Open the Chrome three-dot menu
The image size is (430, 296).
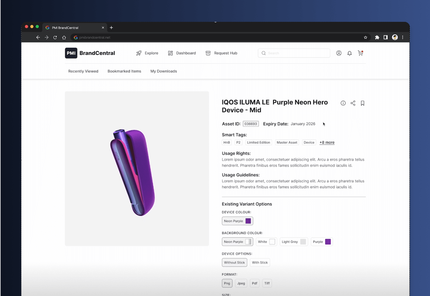[x=403, y=38]
